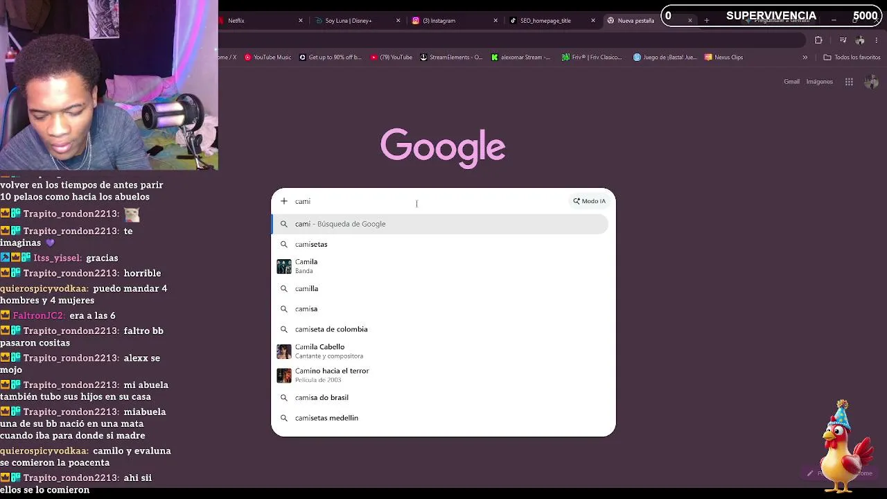Open the Chrome three-dot menu
The image size is (887, 499).
point(877,40)
